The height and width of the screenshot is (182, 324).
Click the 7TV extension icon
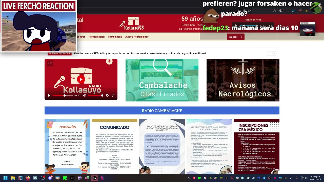tap(293, 11)
